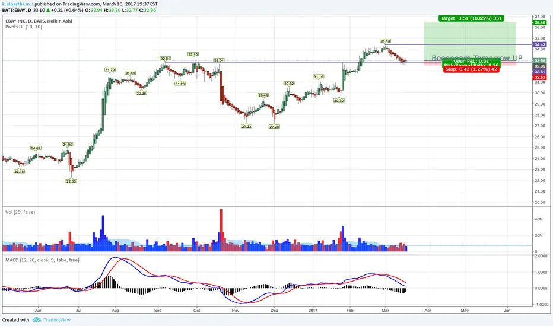Select the light green profit target zone
This screenshot has width=553, height=326.
click(x=470, y=40)
